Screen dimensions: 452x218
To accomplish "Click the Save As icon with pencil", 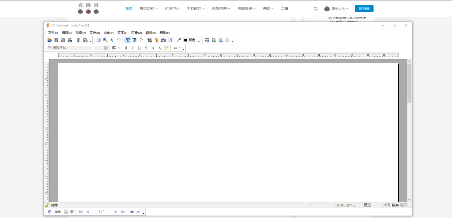I will [x=63, y=40].
